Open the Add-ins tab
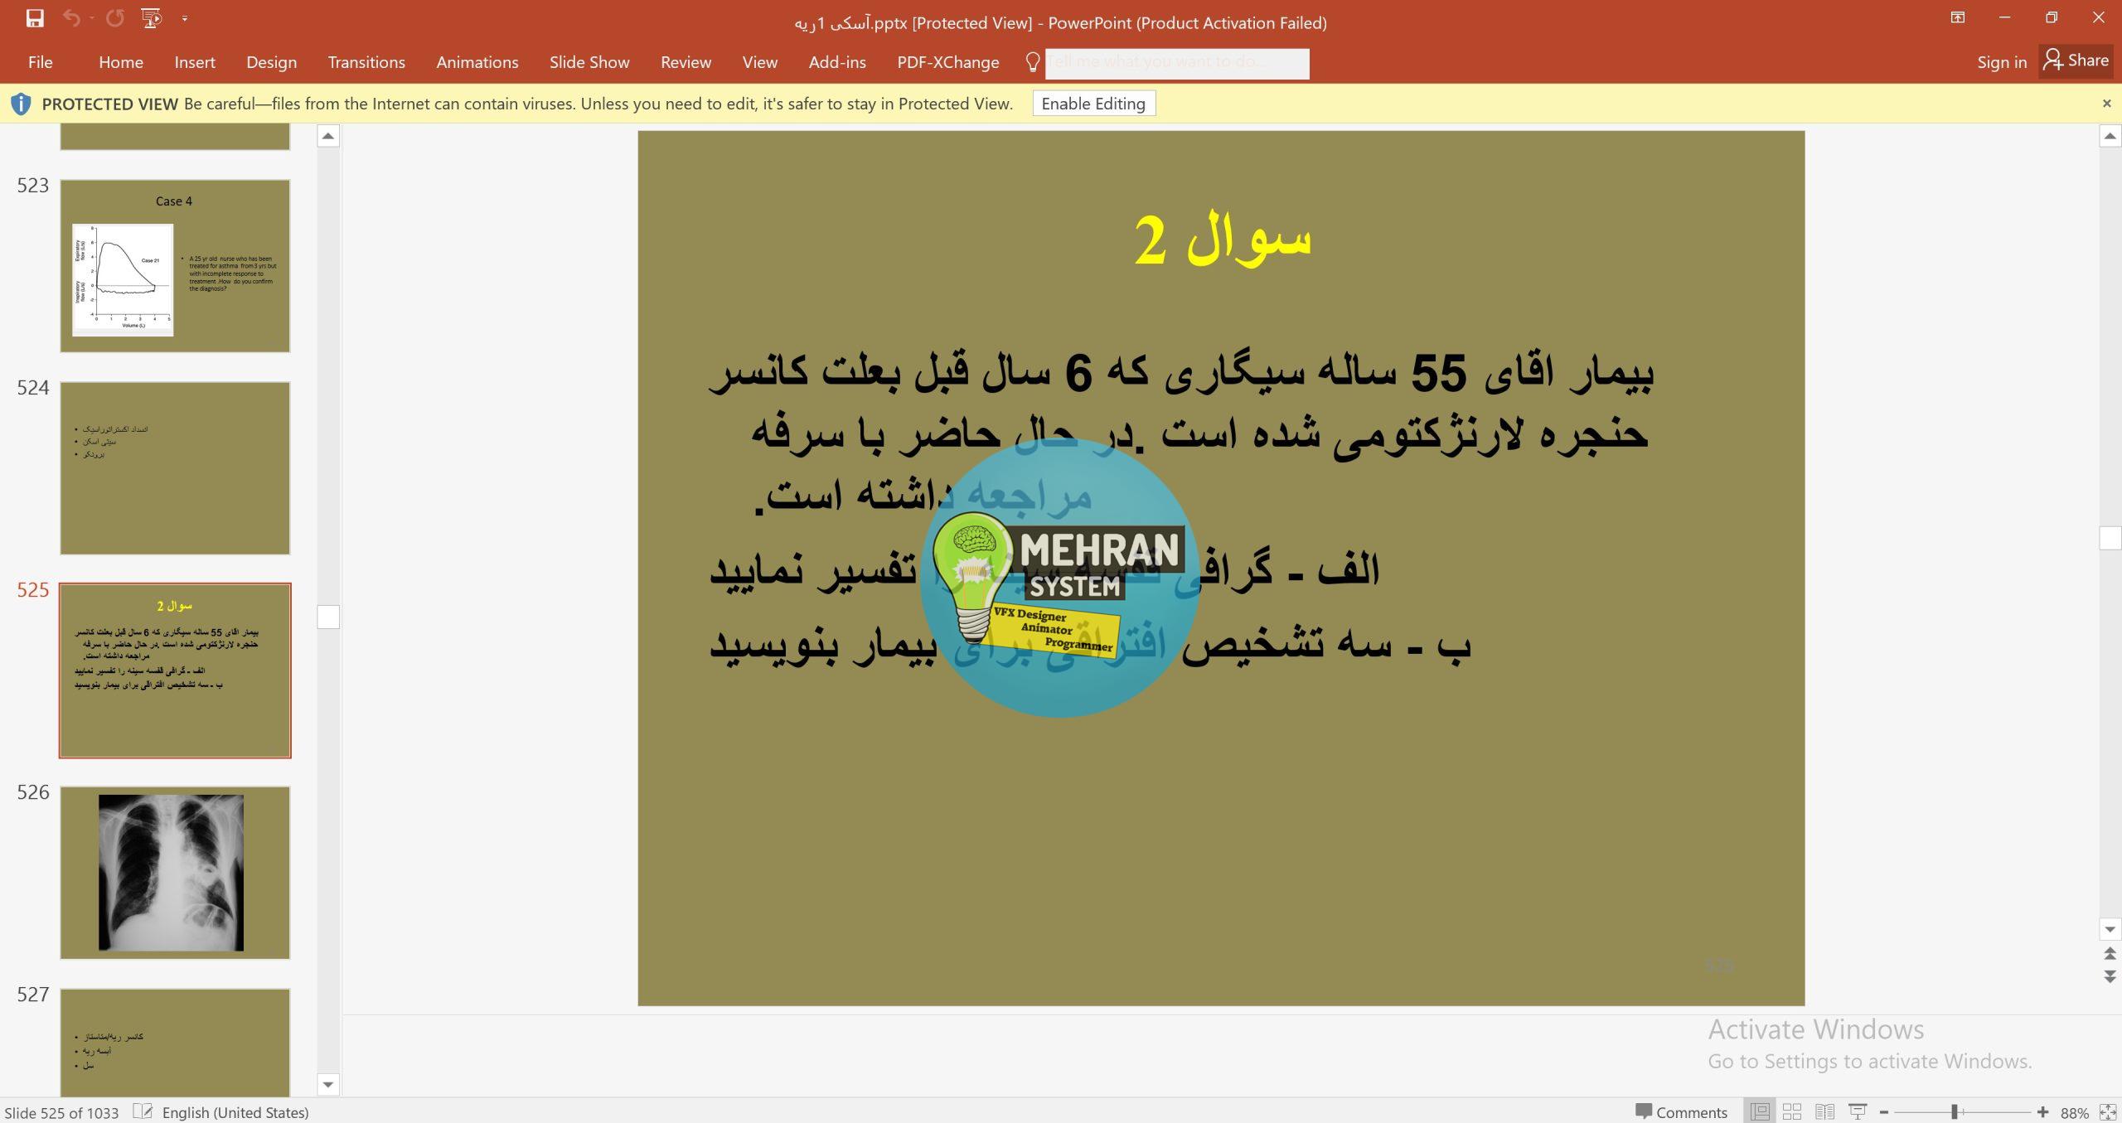 (x=837, y=62)
